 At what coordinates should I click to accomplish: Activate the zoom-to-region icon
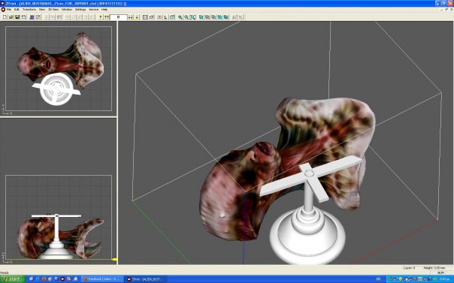192,17
